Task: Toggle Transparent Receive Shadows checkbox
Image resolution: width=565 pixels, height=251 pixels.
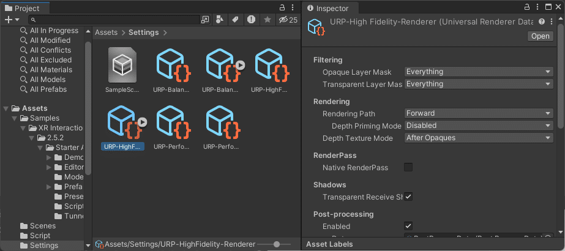Action: coord(408,197)
